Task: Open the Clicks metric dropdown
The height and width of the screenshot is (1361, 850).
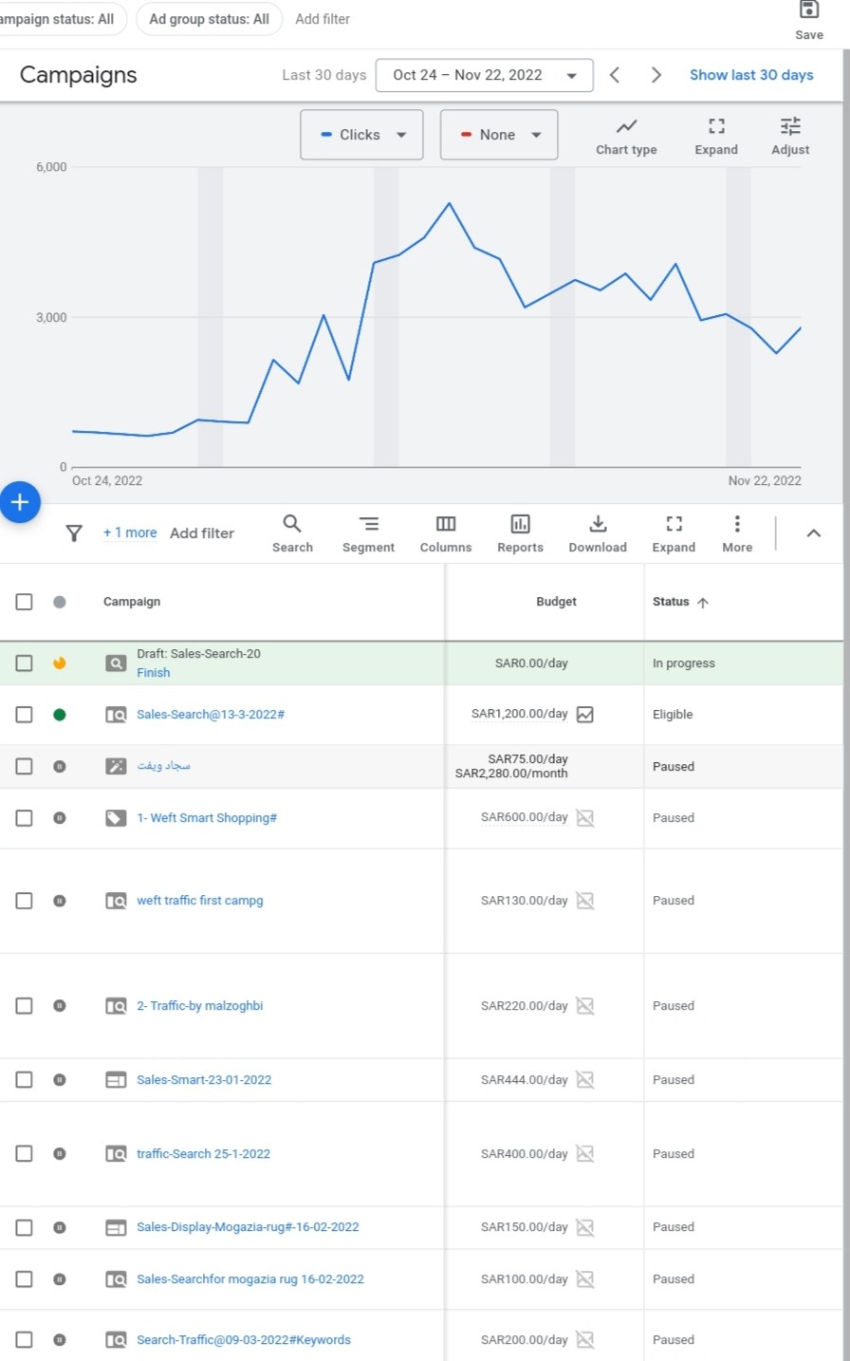Action: (361, 135)
